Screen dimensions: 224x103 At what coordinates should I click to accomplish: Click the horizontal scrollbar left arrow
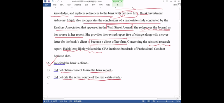(x=44, y=99)
